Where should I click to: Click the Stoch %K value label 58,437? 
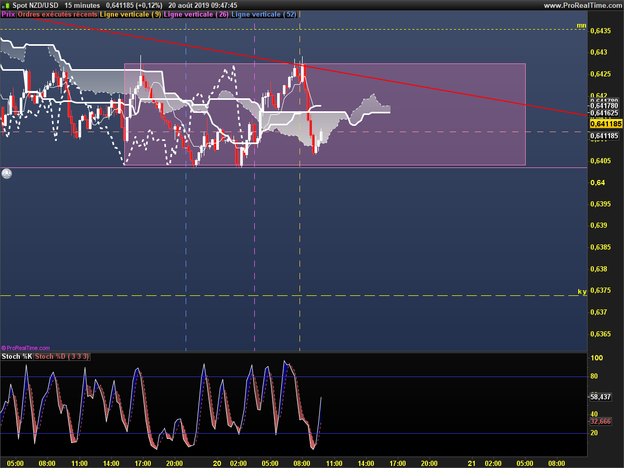click(x=601, y=397)
